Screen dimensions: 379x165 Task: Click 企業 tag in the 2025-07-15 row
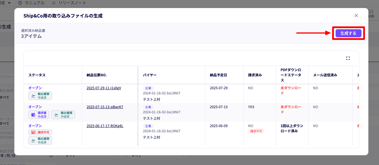[x=148, y=107]
